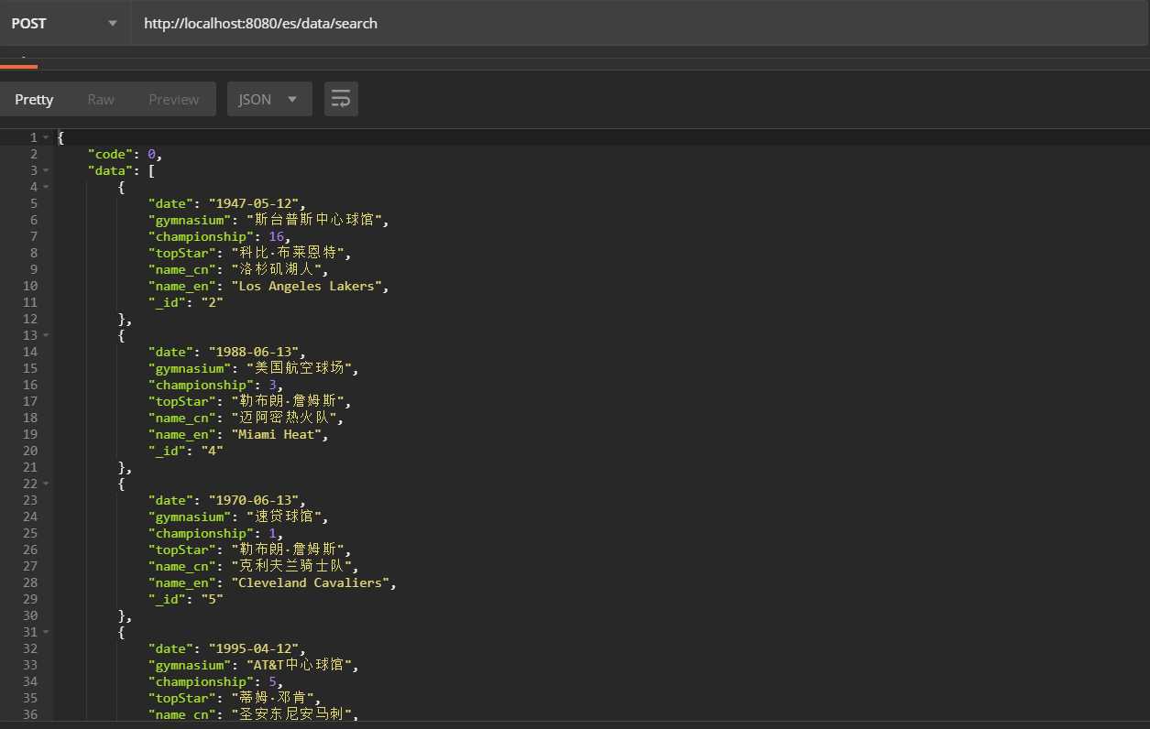Switch to Raw response view
This screenshot has height=729, width=1150.
click(101, 99)
